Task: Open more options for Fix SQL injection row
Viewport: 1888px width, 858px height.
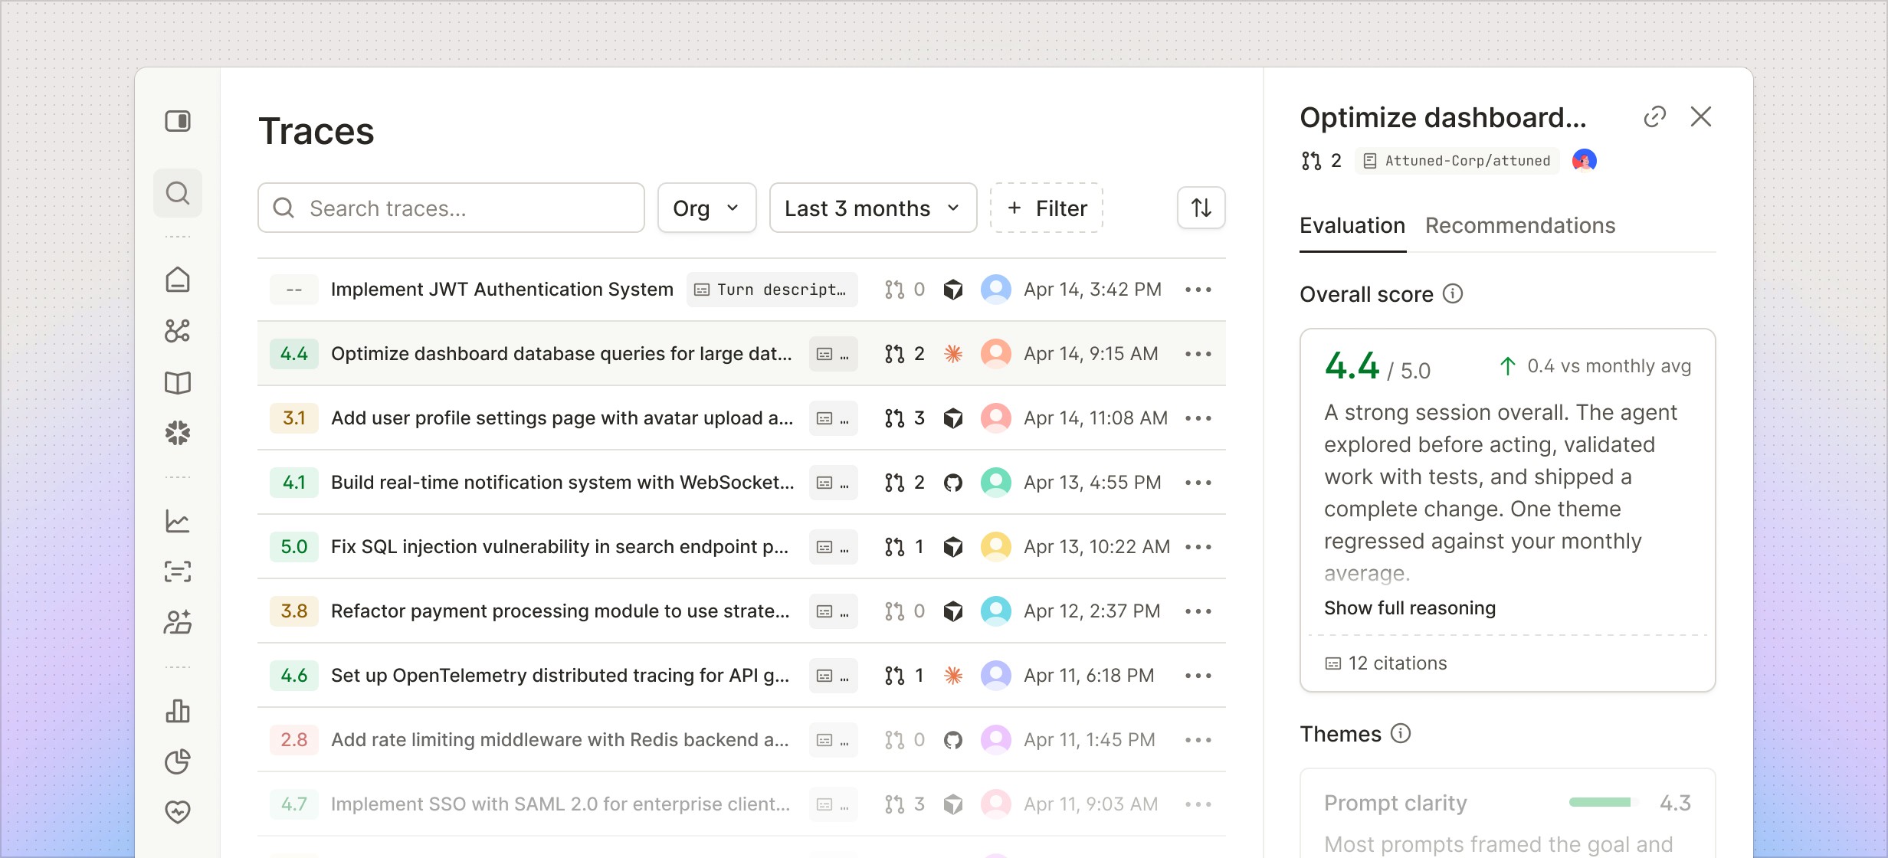Action: click(x=1198, y=547)
